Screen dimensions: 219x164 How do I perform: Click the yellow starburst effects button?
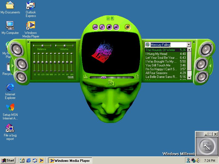[x=127, y=27]
